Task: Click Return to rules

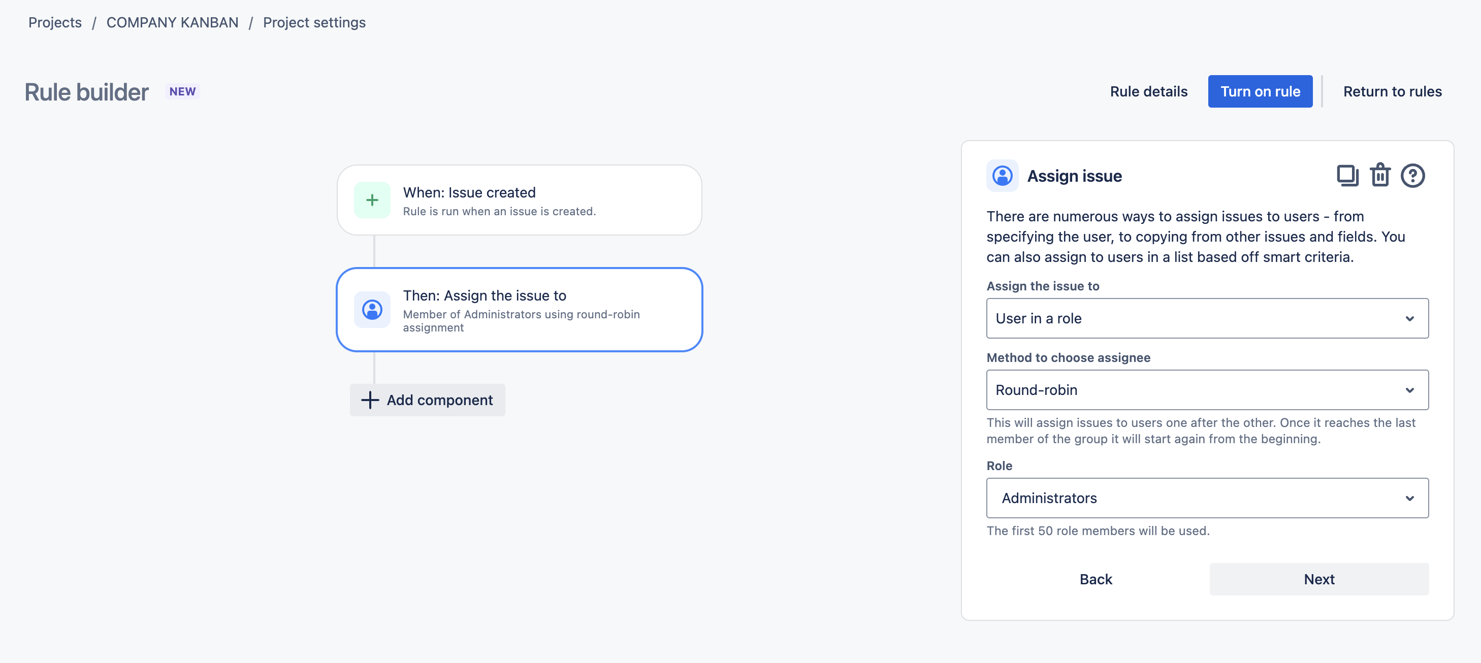Action: point(1392,91)
